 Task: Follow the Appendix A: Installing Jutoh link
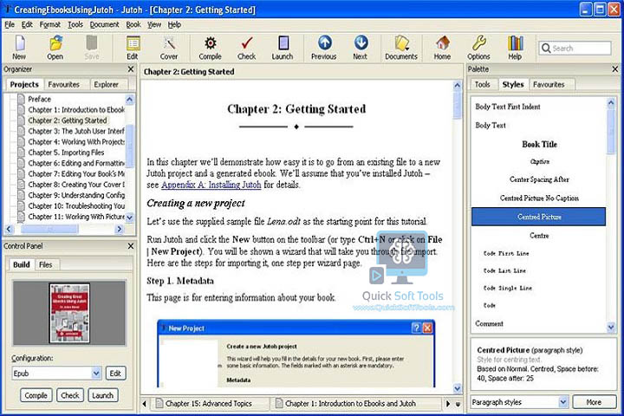click(211, 185)
